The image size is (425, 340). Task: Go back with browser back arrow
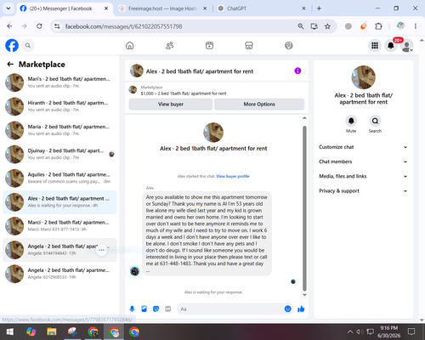coord(9,26)
